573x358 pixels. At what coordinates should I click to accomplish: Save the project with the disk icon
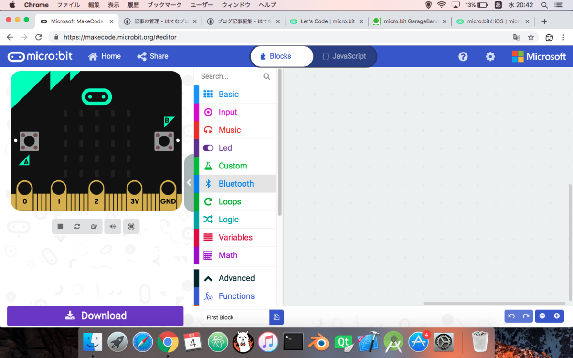(x=276, y=317)
